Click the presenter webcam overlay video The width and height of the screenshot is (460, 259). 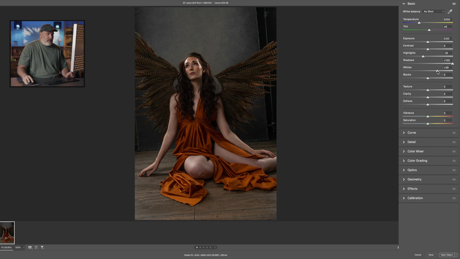coord(47,53)
